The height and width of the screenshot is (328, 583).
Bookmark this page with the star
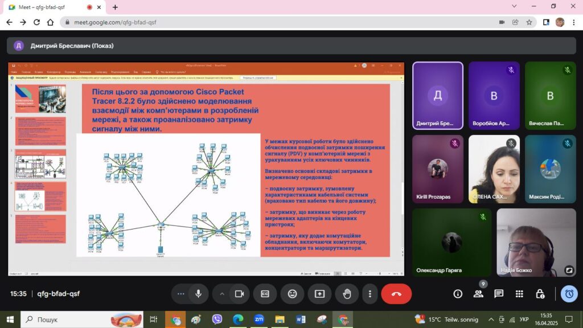tap(529, 22)
